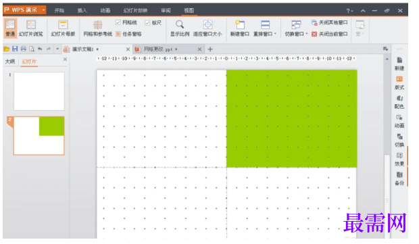Select the 视图 ribbon tab

click(x=189, y=10)
